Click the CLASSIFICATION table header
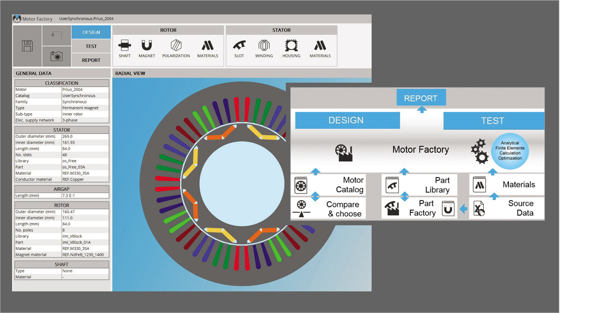The image size is (601, 313). tap(62, 83)
